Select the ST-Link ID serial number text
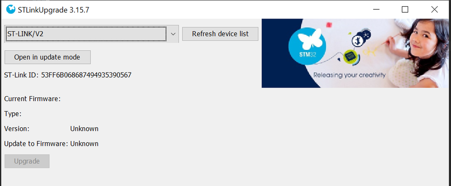 coord(86,75)
